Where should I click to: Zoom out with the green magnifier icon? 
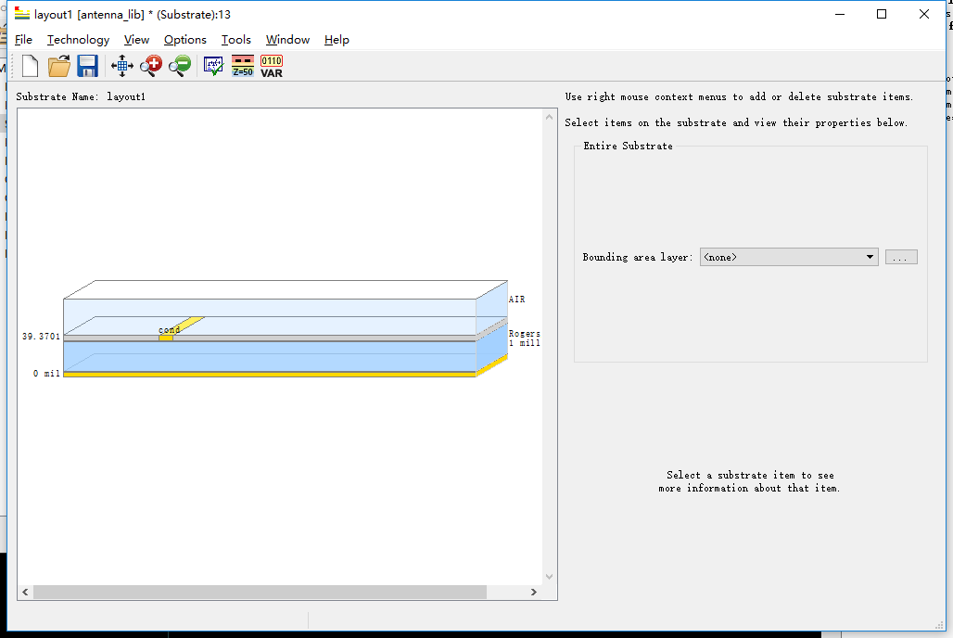[x=179, y=66]
